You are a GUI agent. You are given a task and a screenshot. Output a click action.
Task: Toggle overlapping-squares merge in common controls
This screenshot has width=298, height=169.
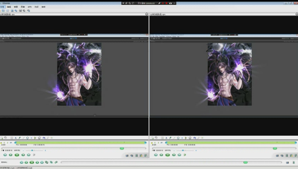click(x=51, y=162)
